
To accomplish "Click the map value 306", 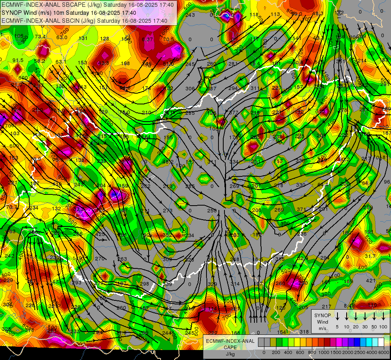I will tap(190, 88).
